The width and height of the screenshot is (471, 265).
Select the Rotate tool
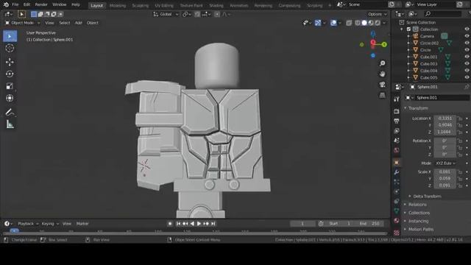point(10,74)
